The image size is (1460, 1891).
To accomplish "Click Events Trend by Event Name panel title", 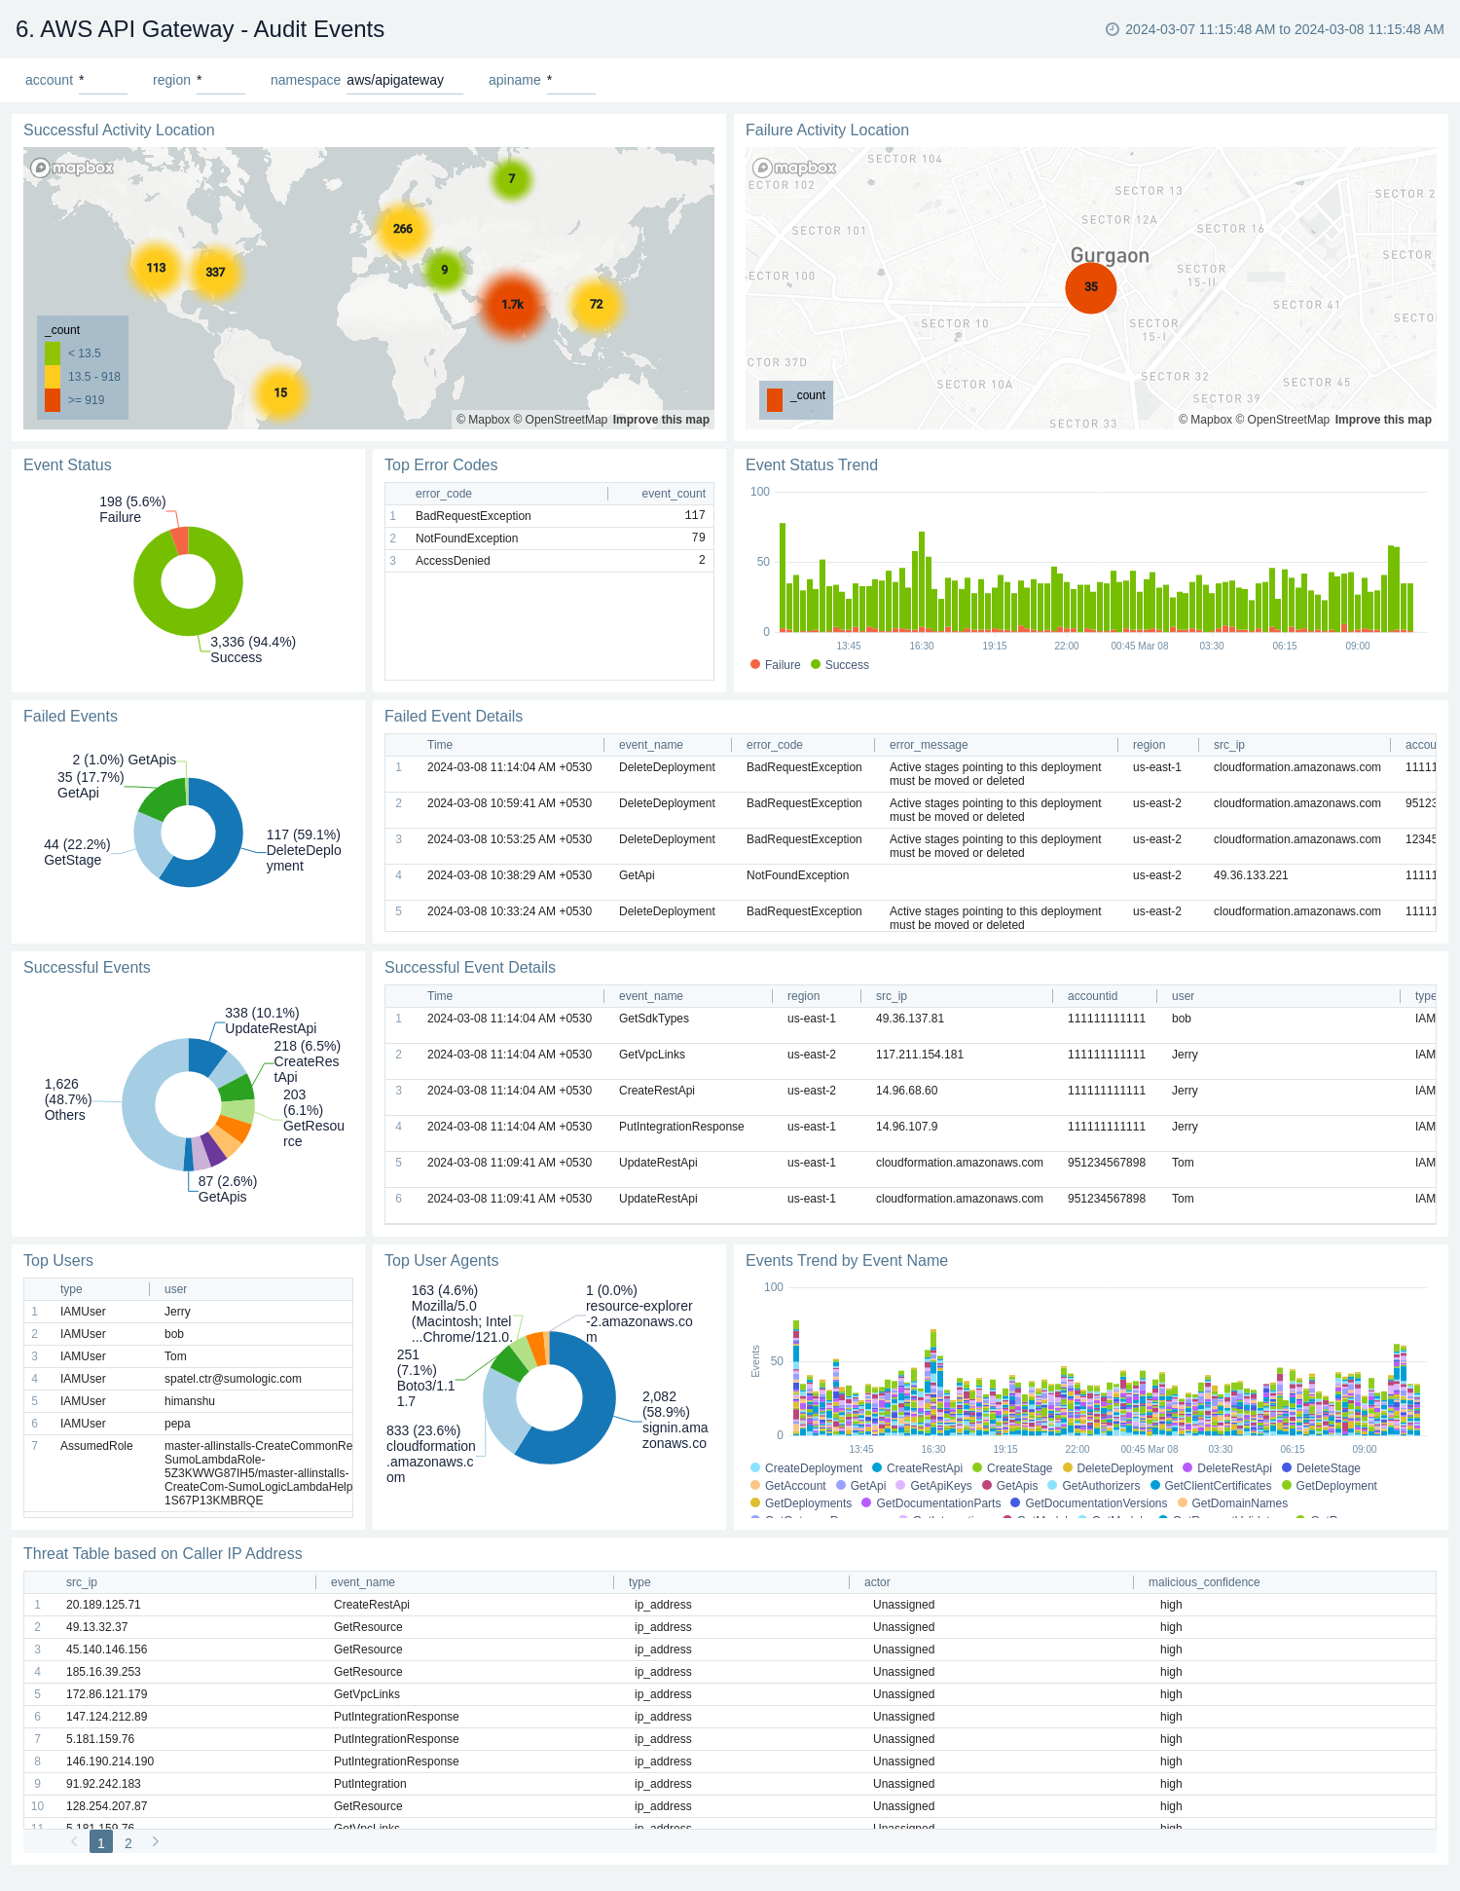I will (847, 1261).
